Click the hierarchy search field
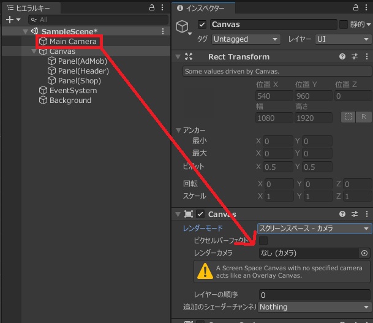The image size is (373, 323). coord(92,20)
